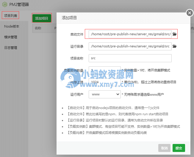Click the PM2管理器 Node.js logo icon
194x157 pixels.
pyautogui.click(x=5, y=4)
